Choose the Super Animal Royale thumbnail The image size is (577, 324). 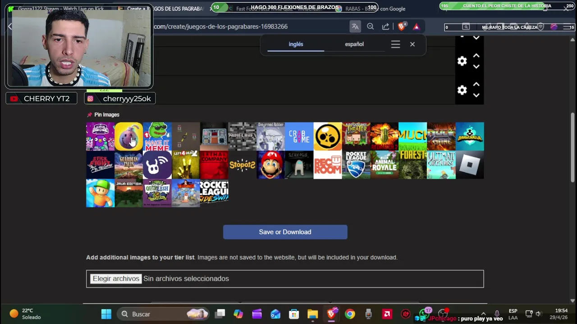point(384,165)
